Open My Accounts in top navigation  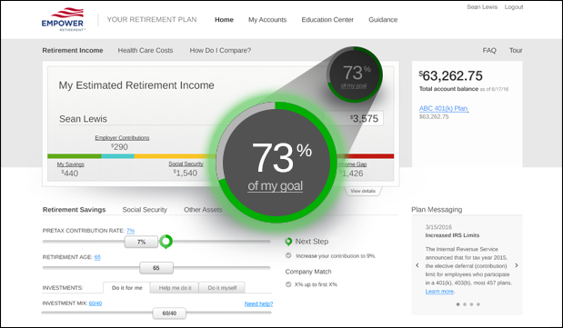[x=267, y=20]
